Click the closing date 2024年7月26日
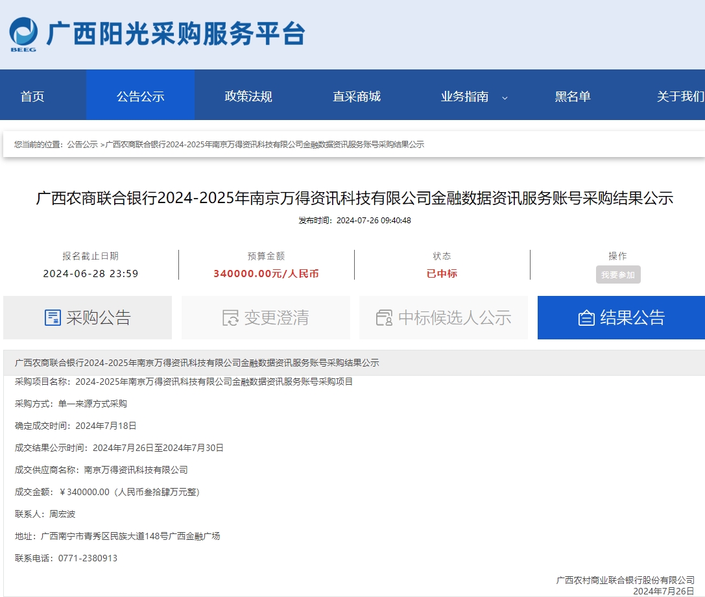Viewport: 705px width, 597px height. (x=663, y=591)
